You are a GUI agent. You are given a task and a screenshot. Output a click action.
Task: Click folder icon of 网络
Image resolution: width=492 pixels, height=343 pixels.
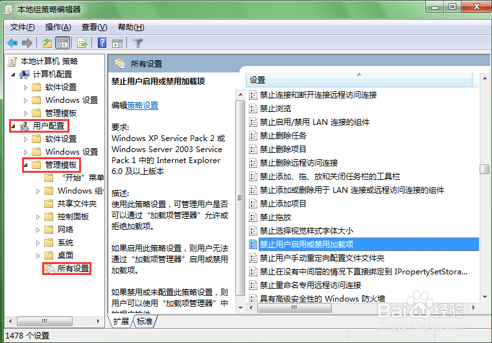[49, 230]
